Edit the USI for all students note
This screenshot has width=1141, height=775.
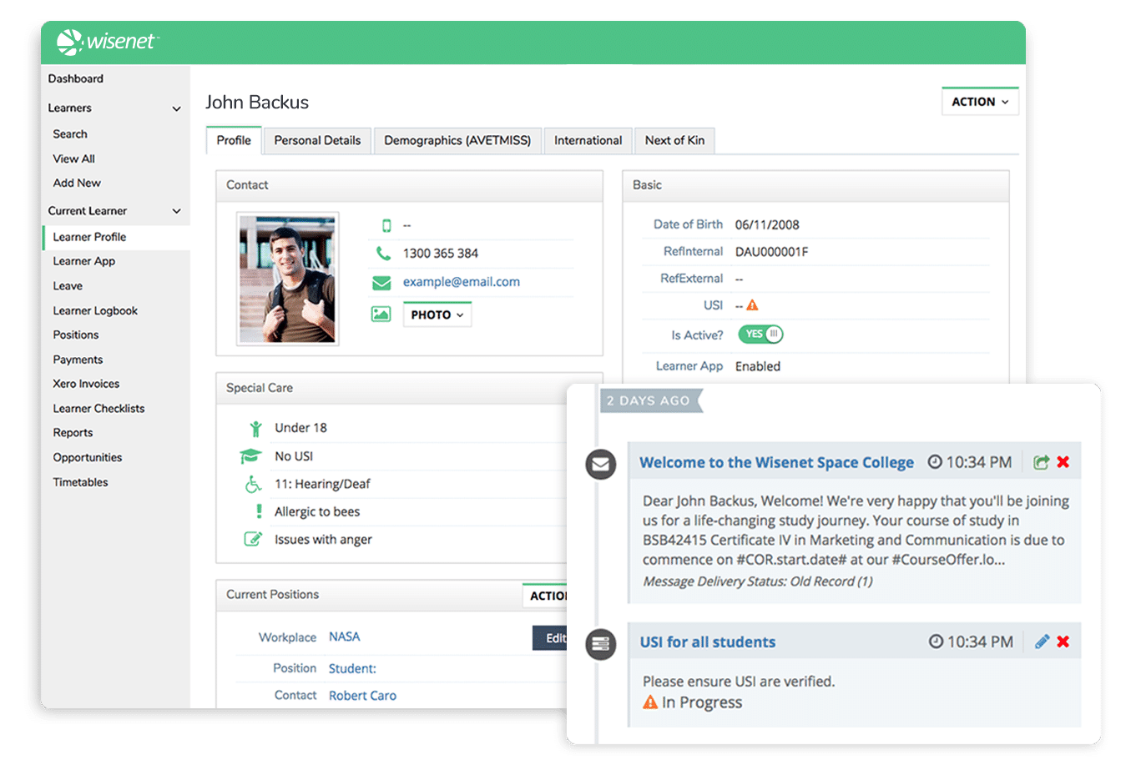click(x=1042, y=642)
